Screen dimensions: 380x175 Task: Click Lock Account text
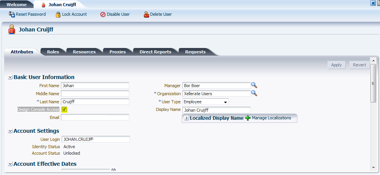[74, 14]
